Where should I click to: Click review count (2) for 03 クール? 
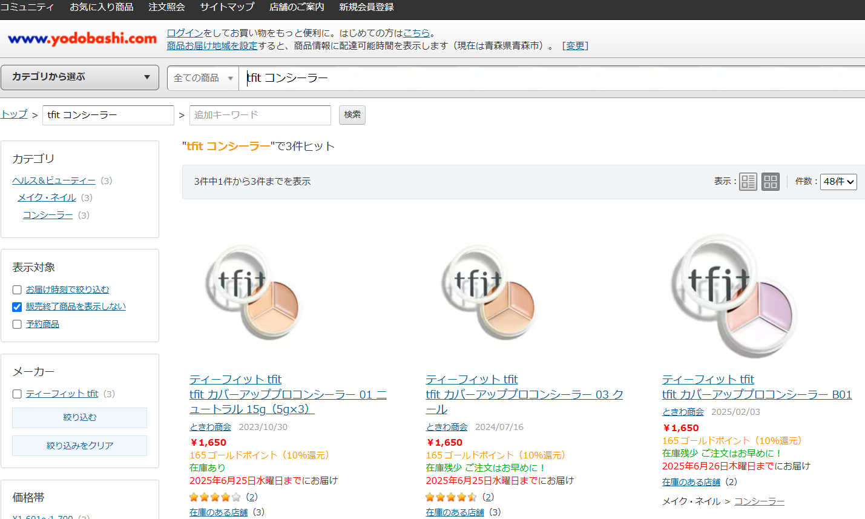[x=488, y=497]
